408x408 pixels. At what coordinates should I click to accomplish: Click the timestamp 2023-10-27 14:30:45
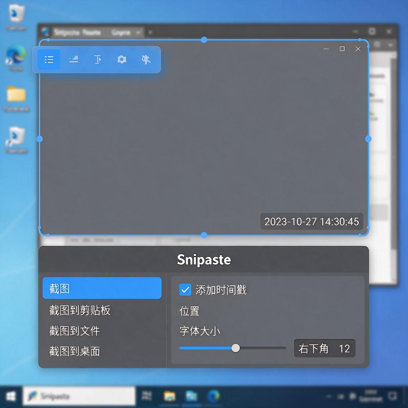click(312, 222)
